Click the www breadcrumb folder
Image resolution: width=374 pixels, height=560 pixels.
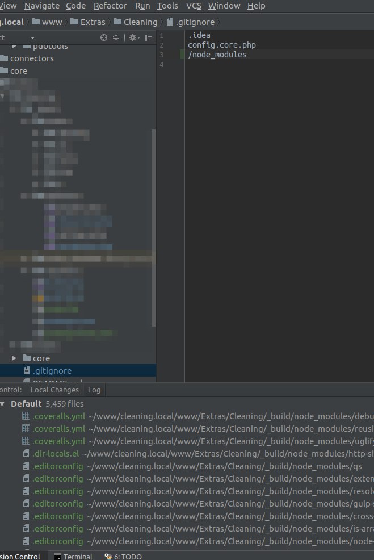[47, 22]
